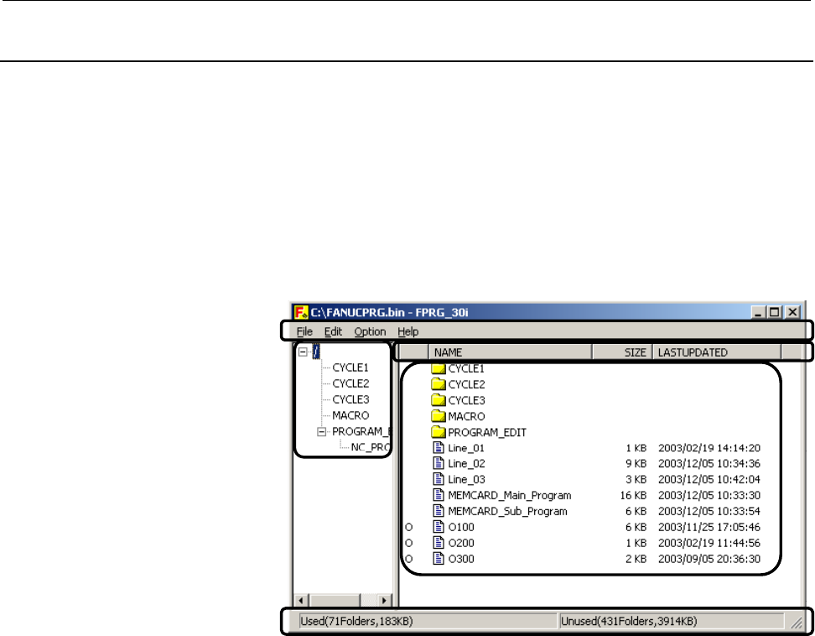
Task: Select MEMCARD_Sub_Program file name
Action: pyautogui.click(x=507, y=511)
